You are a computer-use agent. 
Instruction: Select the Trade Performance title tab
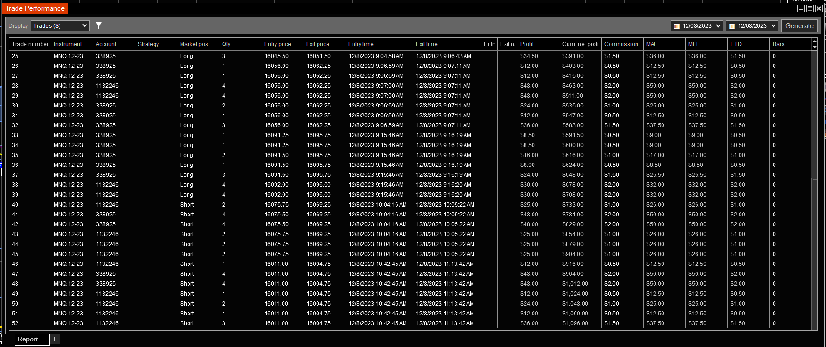(x=35, y=8)
